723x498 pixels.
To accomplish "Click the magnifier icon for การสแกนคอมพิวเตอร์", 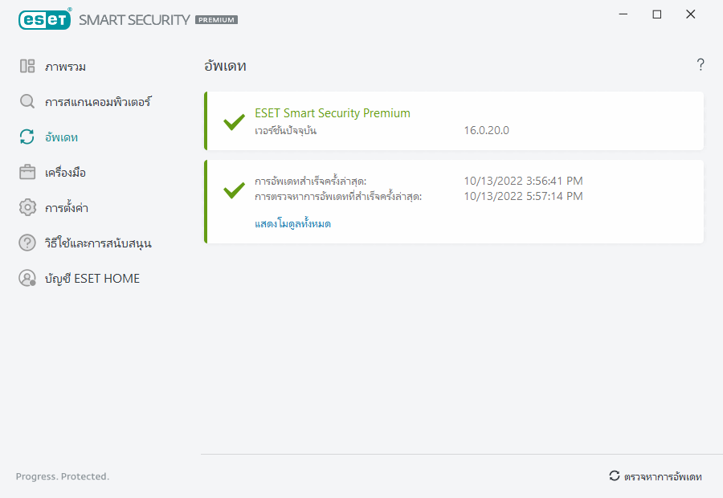I will coord(27,102).
